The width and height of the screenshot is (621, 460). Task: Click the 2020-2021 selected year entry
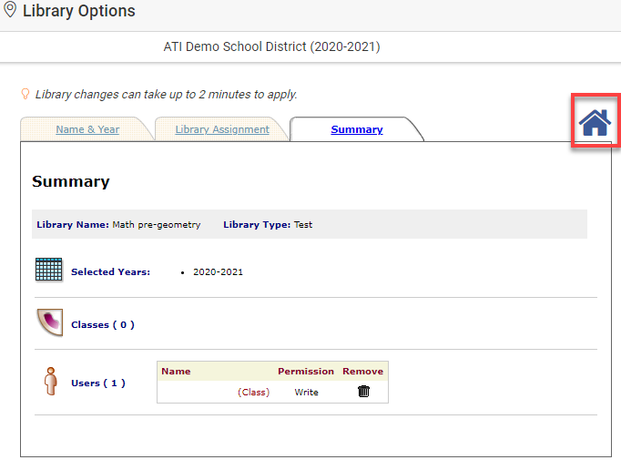(218, 272)
